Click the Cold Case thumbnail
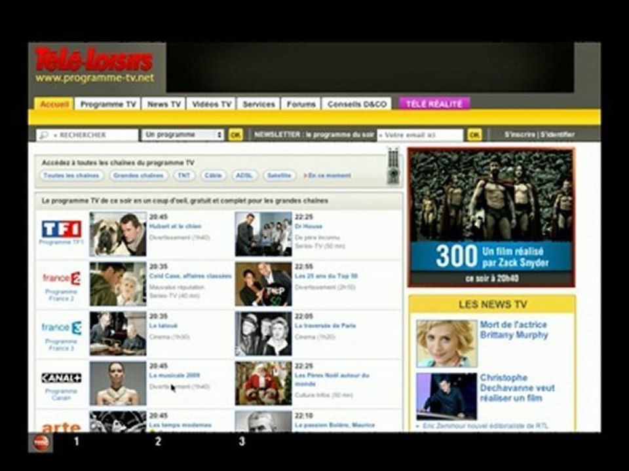 118,284
